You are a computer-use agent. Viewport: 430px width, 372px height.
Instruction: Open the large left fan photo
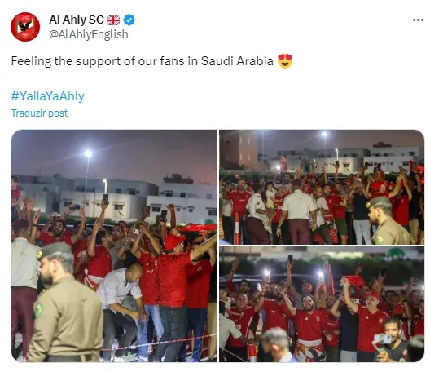(x=114, y=246)
